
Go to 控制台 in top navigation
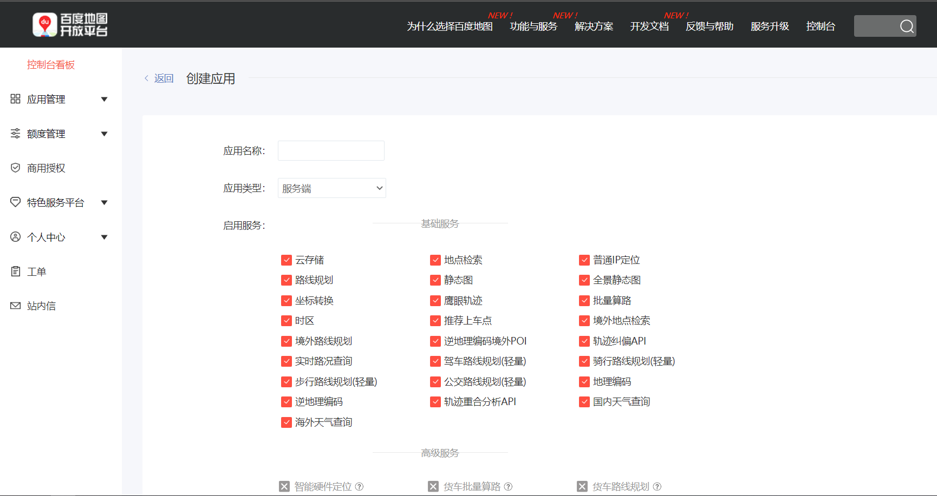pos(821,26)
